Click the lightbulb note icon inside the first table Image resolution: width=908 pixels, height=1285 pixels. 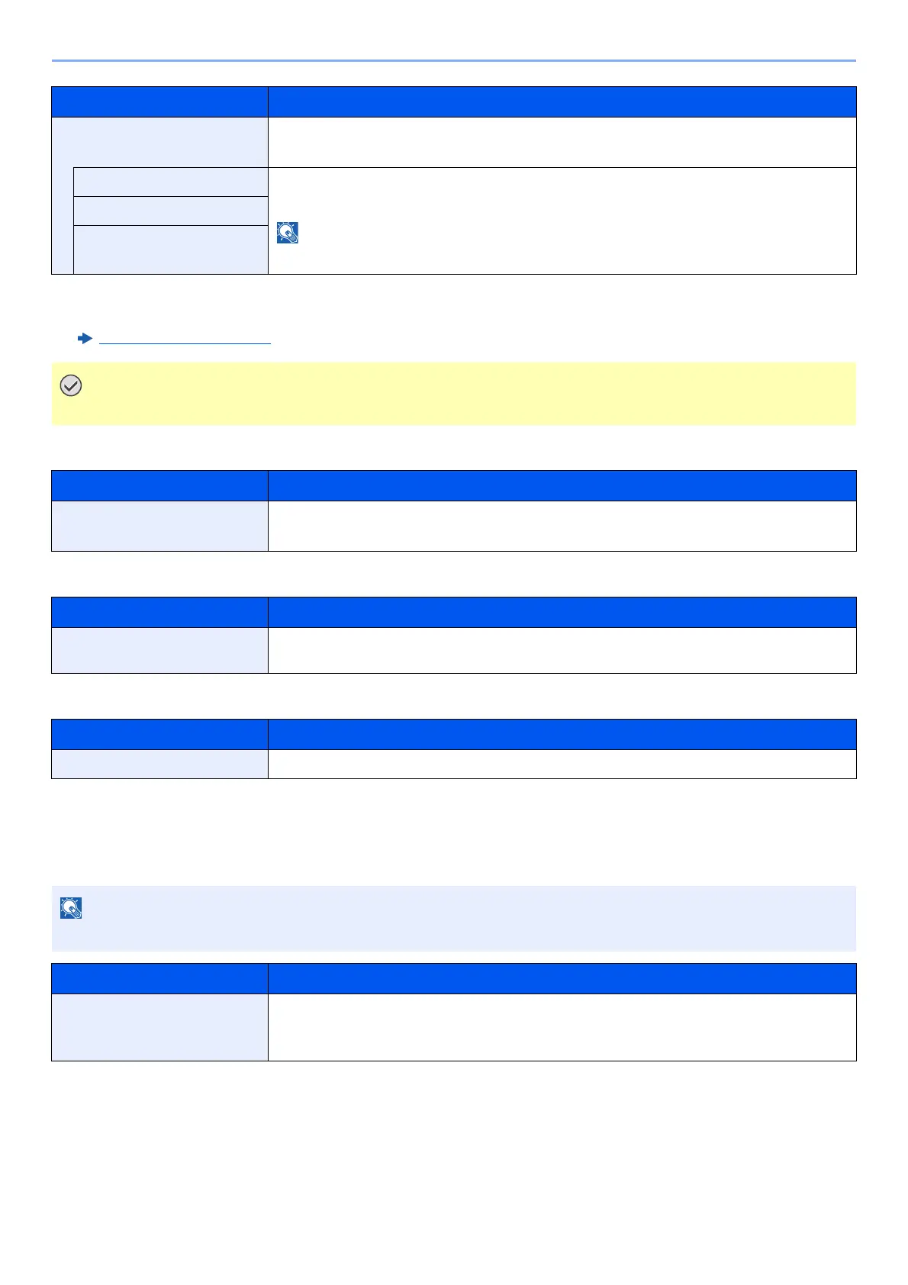(x=288, y=233)
